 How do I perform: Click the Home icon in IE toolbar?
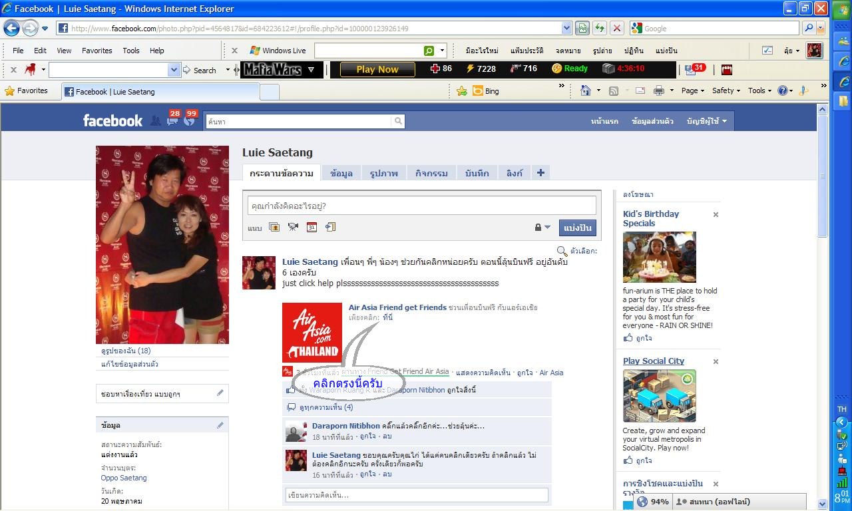[586, 90]
